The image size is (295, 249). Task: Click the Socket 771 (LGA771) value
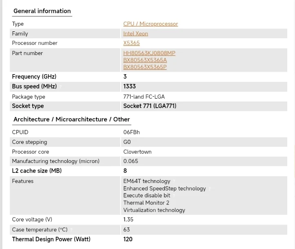point(150,106)
